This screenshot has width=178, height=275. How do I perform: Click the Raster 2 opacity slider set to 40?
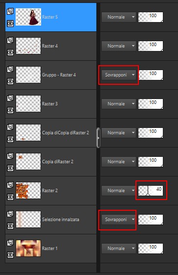(x=151, y=191)
